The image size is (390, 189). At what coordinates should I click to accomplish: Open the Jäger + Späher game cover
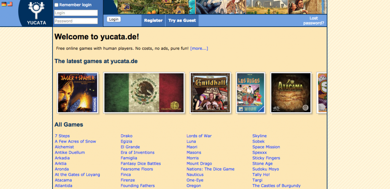click(x=78, y=93)
